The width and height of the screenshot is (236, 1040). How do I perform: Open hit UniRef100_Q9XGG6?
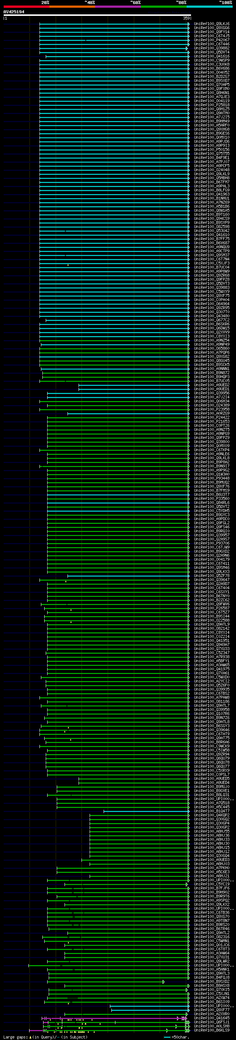coord(212,28)
